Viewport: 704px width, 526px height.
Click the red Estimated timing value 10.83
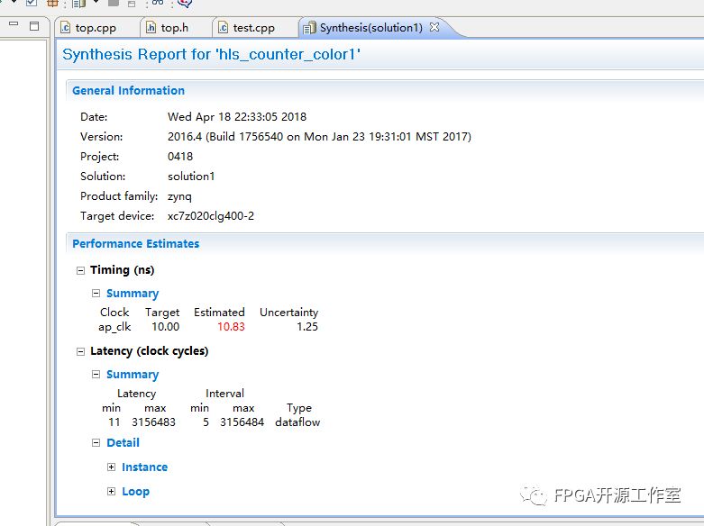(231, 327)
